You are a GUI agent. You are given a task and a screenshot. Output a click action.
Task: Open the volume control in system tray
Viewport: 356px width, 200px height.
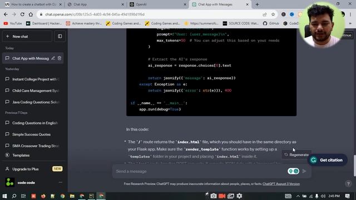point(323,196)
